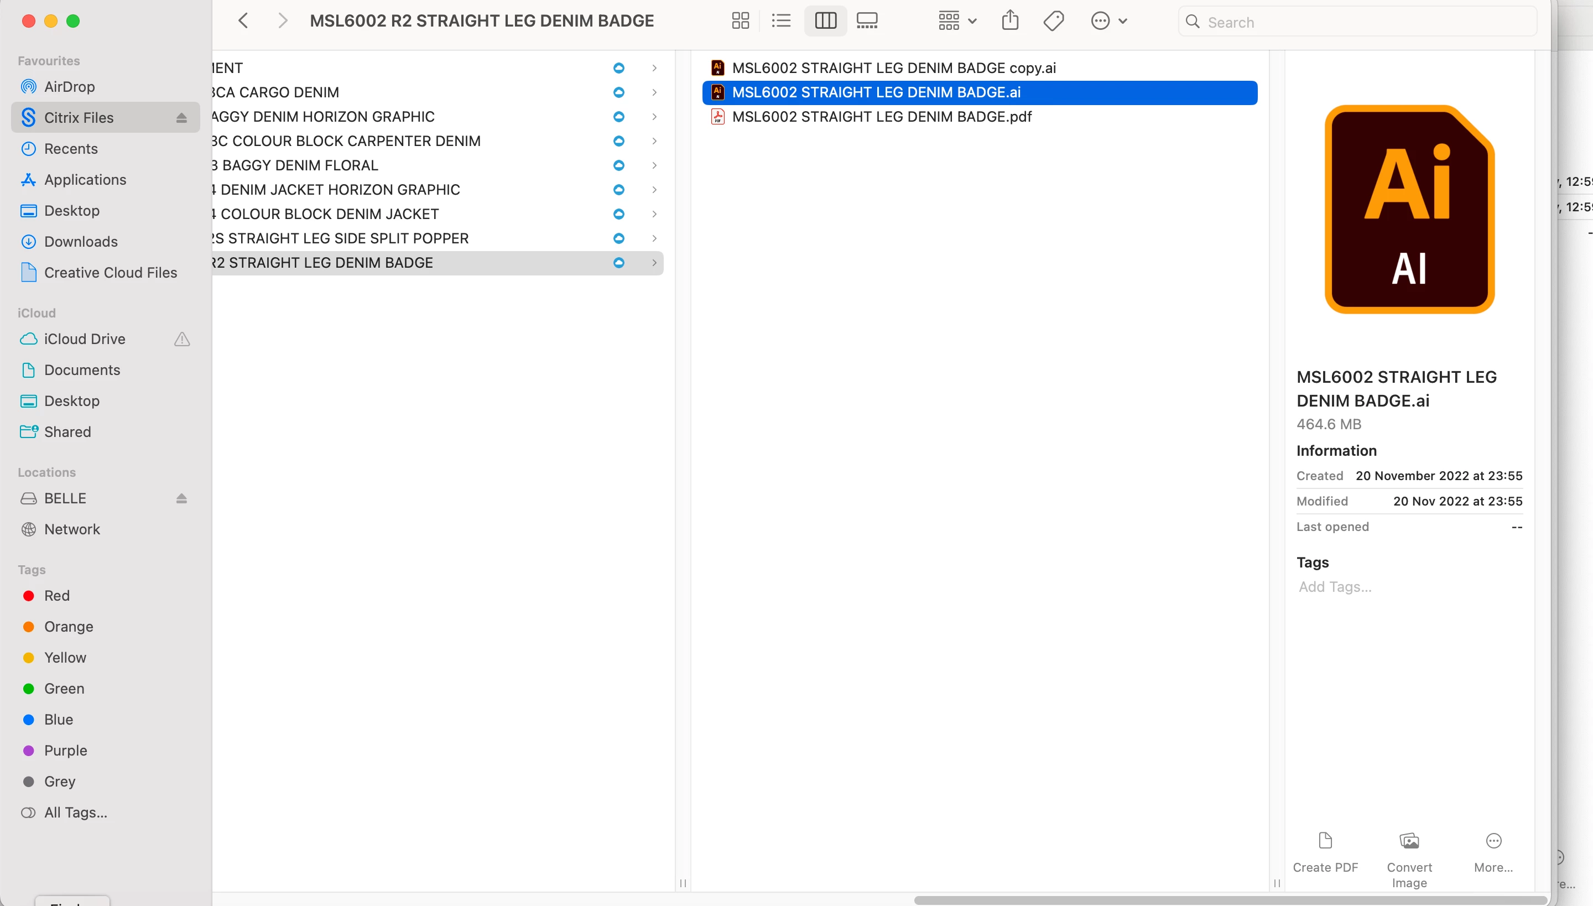
Task: Expand the CA CARGO DENIM folder chevron
Action: (x=654, y=92)
